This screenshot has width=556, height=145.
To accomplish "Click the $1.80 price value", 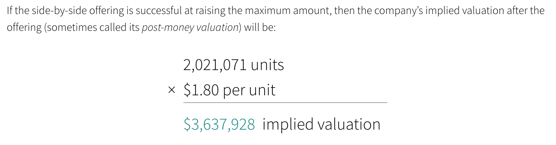I will [201, 90].
